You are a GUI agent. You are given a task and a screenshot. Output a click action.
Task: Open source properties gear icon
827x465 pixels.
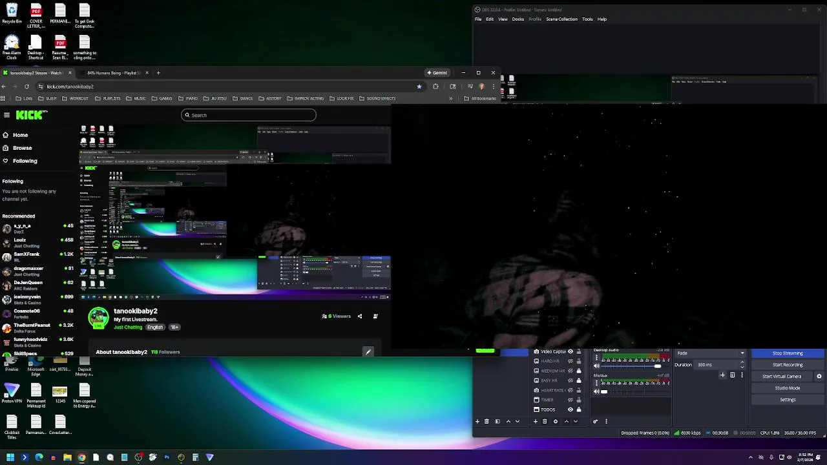click(556, 421)
